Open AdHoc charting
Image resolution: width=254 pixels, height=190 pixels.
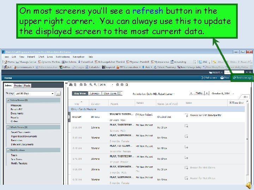pos(65,67)
